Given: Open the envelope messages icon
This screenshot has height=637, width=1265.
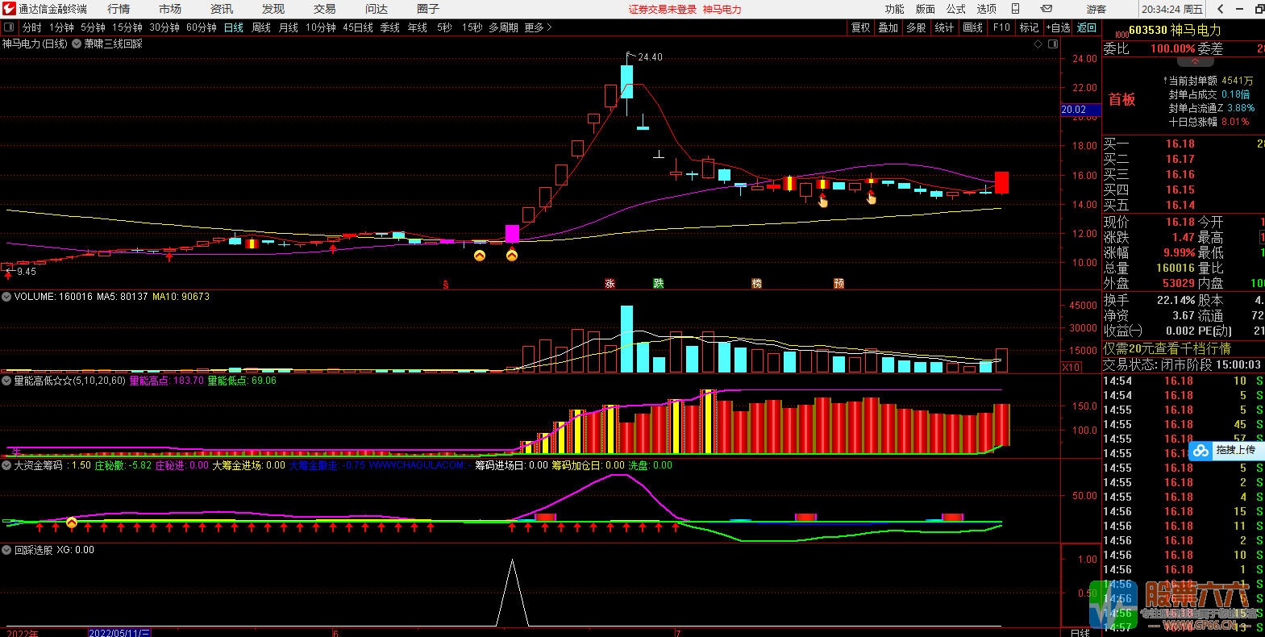Looking at the screenshot, I should [1046, 9].
